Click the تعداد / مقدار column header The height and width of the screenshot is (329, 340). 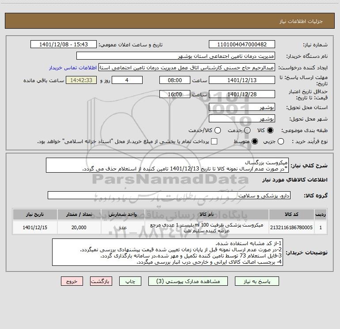[79, 214]
